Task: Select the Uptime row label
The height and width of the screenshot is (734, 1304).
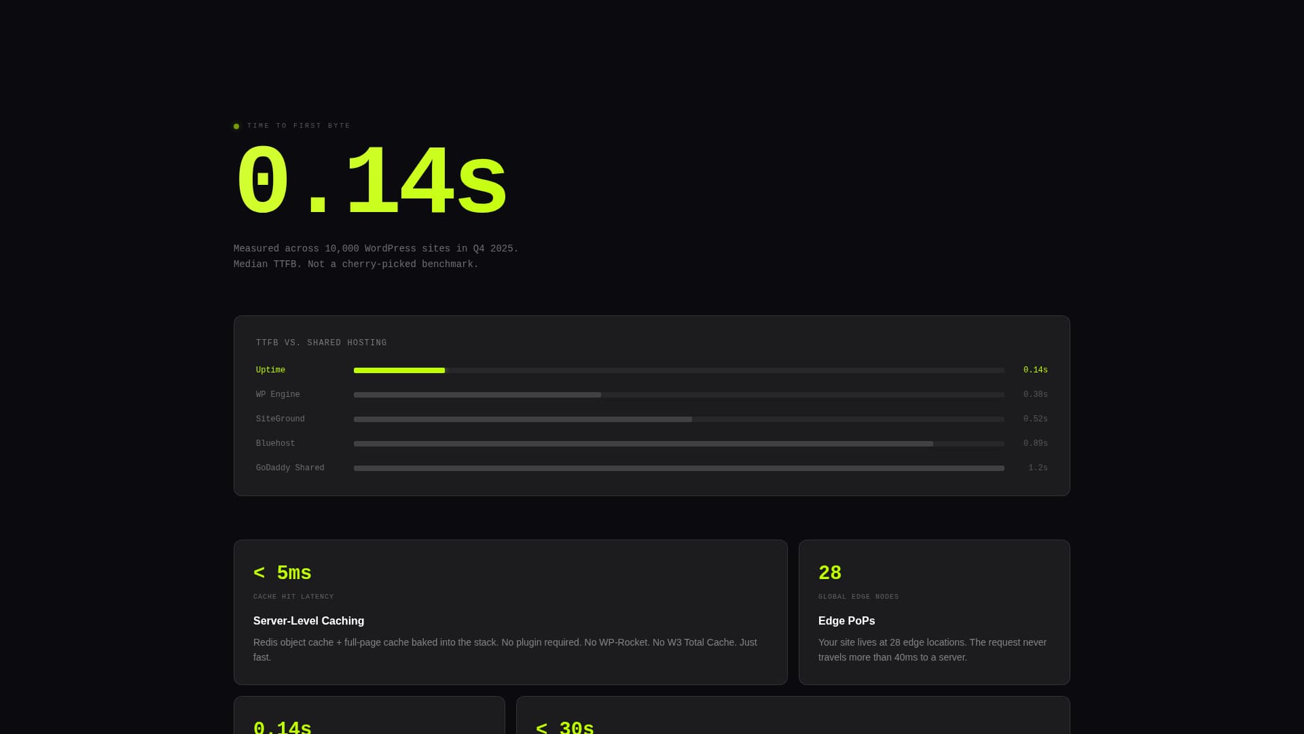Action: click(x=270, y=370)
